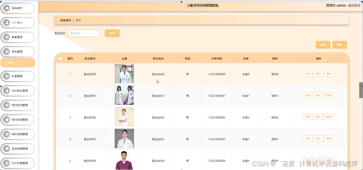Expand the 预约取消管理 sidebar menu
The width and height of the screenshot is (363, 170).
point(18,120)
